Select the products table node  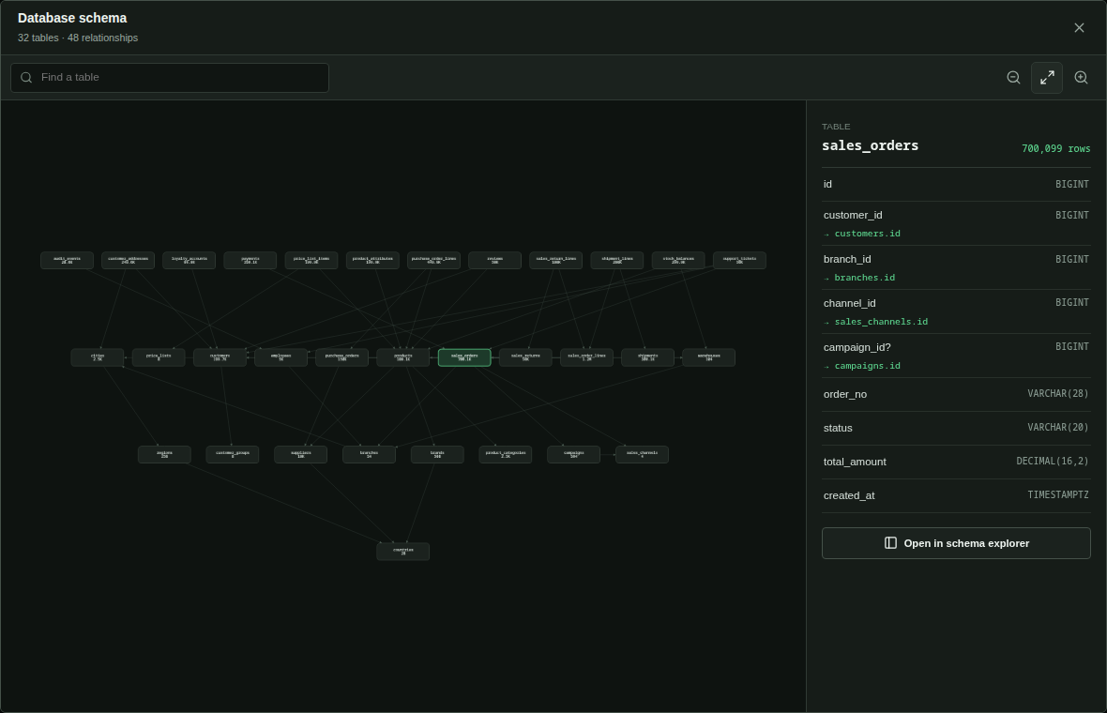(x=403, y=357)
